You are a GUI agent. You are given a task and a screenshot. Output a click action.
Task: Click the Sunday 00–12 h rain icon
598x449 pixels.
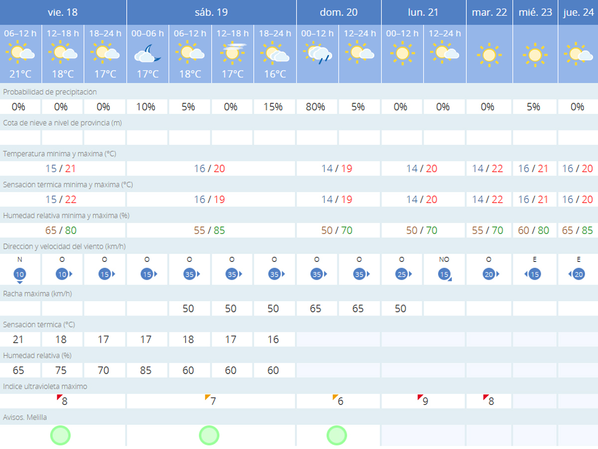pos(317,53)
